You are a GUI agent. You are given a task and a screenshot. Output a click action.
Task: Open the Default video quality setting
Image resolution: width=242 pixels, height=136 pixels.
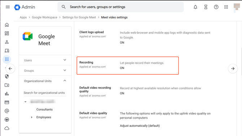click(x=93, y=113)
